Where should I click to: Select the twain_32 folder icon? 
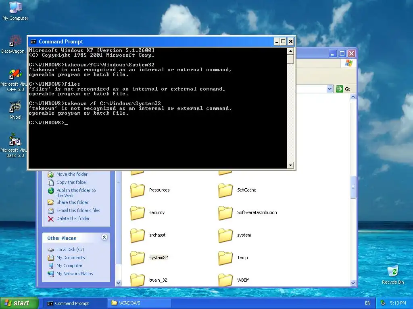pyautogui.click(x=138, y=280)
